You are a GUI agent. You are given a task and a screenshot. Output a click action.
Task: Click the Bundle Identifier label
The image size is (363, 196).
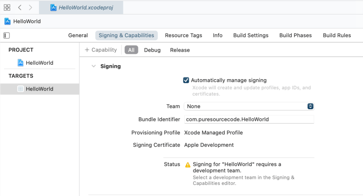(x=159, y=120)
